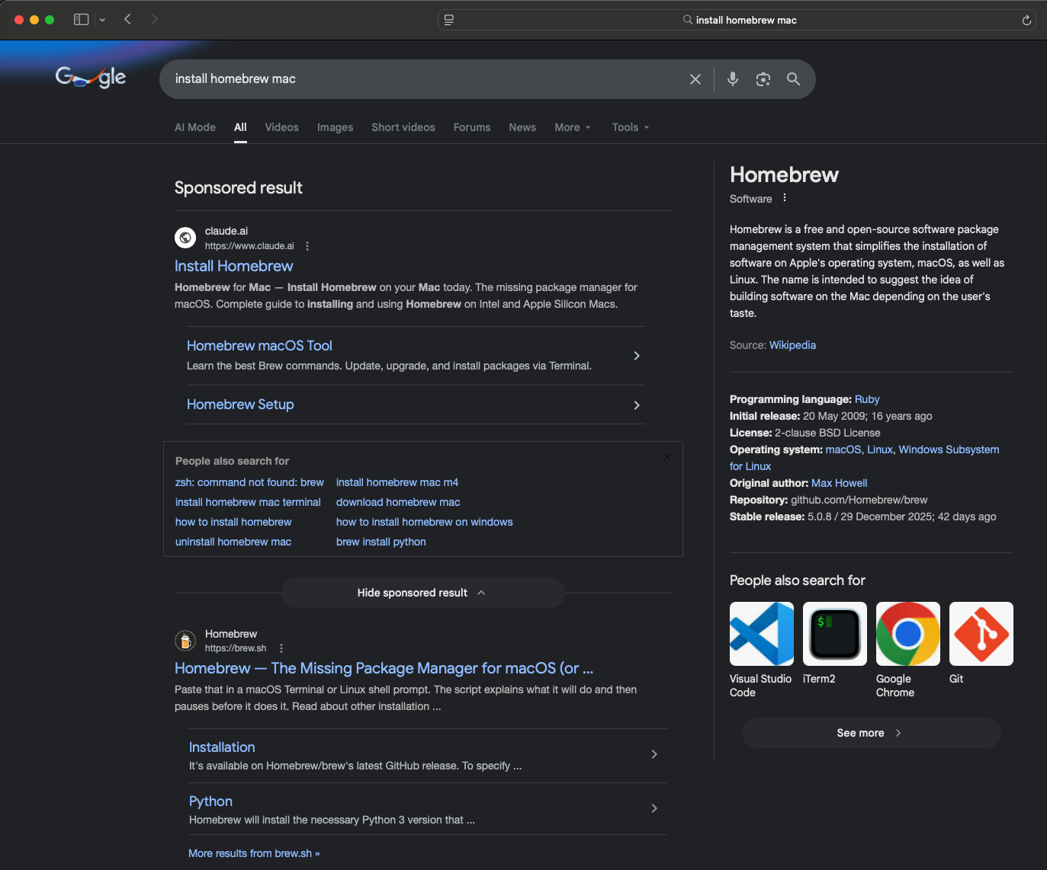Viewport: 1047px width, 870px height.
Task: Click inside the Google search text field
Action: 419,79
